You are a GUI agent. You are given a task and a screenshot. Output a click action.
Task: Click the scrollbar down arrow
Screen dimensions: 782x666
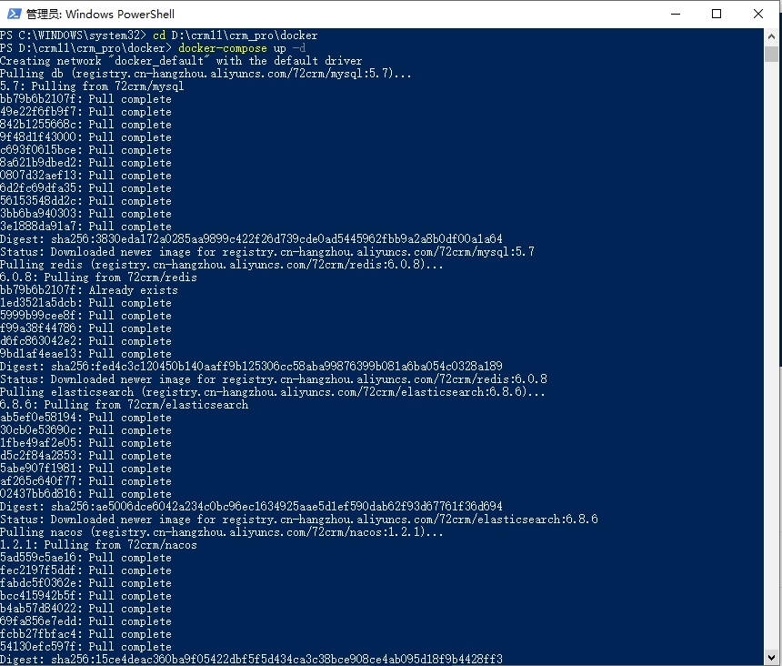point(771,657)
